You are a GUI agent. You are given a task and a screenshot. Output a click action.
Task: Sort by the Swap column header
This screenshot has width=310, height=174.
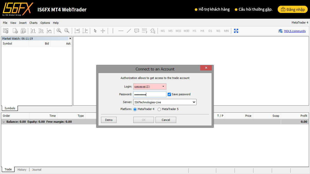pos(276,116)
